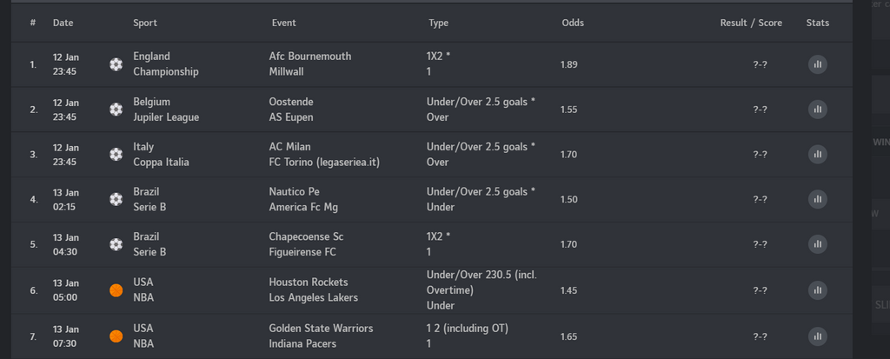Viewport: 890px width, 359px height.
Task: Click basketball icon in Golden State row
Action: 116,336
